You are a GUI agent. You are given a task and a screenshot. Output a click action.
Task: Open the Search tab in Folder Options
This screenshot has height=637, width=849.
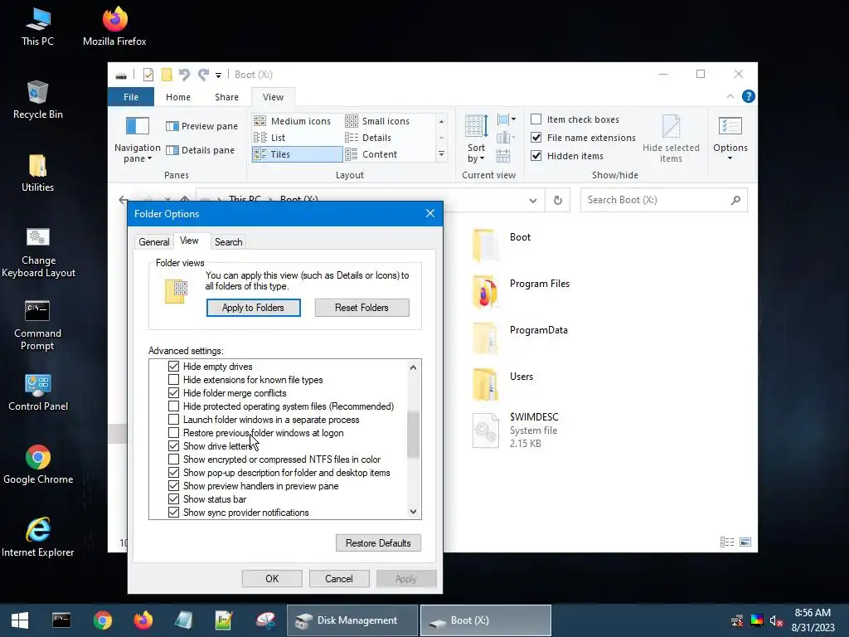229,242
